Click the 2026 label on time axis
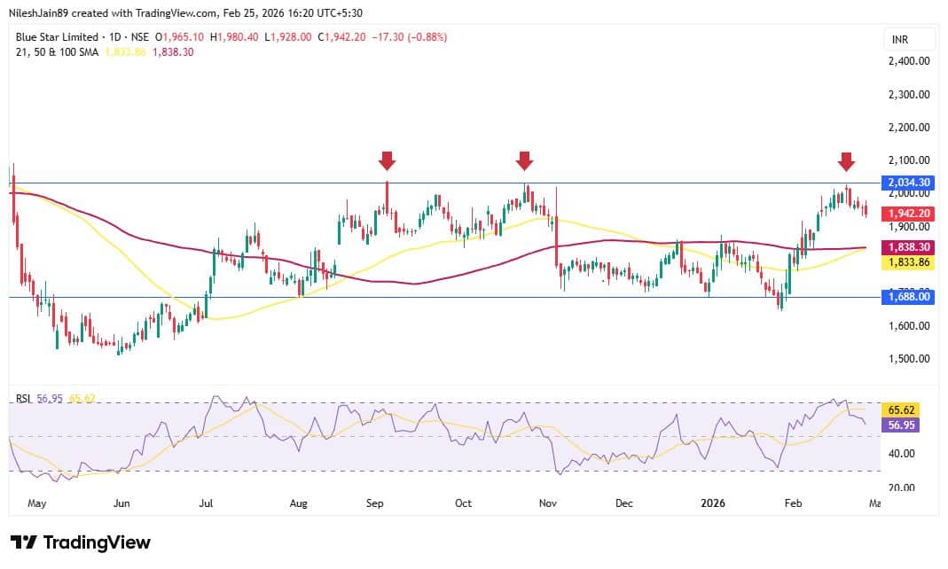Viewport: 948px width, 569px height. coord(713,503)
